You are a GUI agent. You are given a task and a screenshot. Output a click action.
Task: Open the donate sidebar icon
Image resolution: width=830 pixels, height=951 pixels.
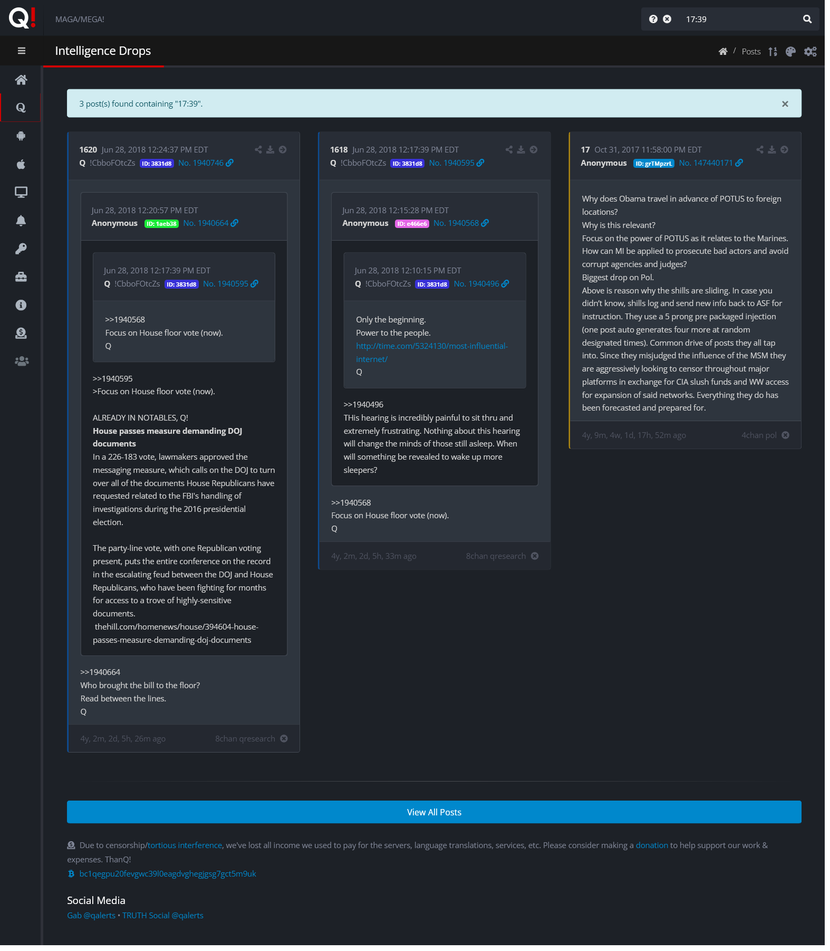tap(21, 333)
